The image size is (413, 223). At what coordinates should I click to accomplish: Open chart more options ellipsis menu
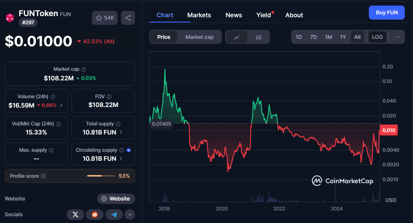[397, 37]
